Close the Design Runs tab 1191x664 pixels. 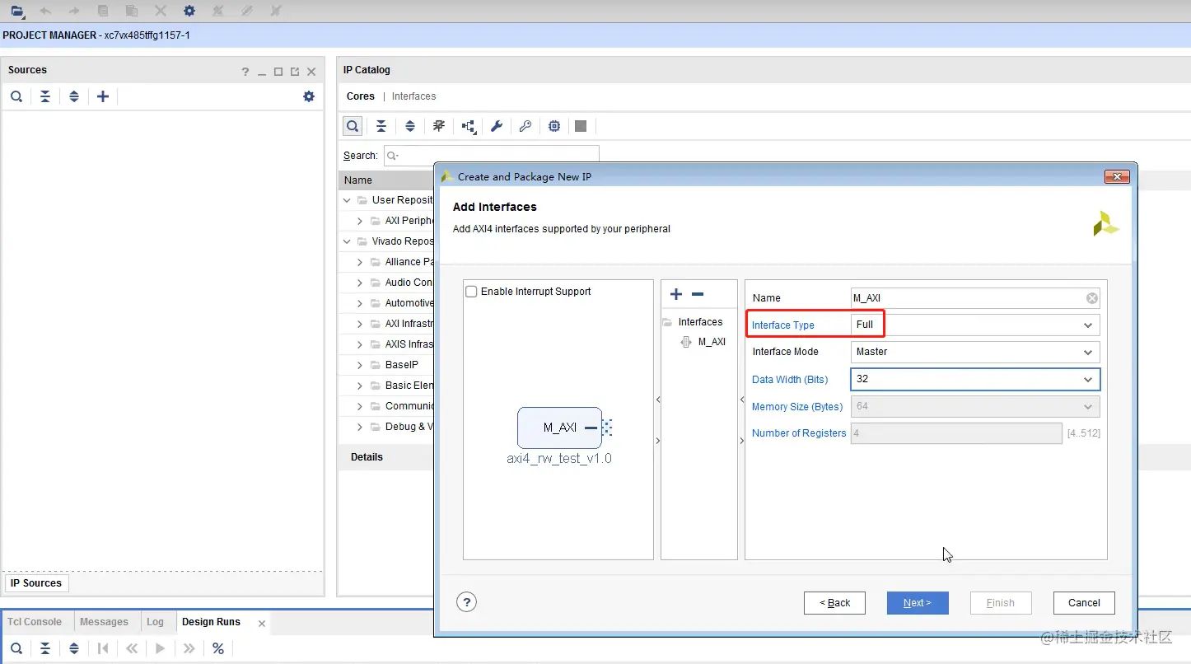point(262,624)
